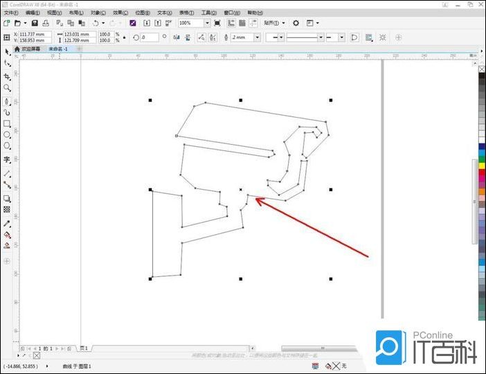Select the Transparency checkerboard tool
The image size is (486, 374).
coord(6,210)
